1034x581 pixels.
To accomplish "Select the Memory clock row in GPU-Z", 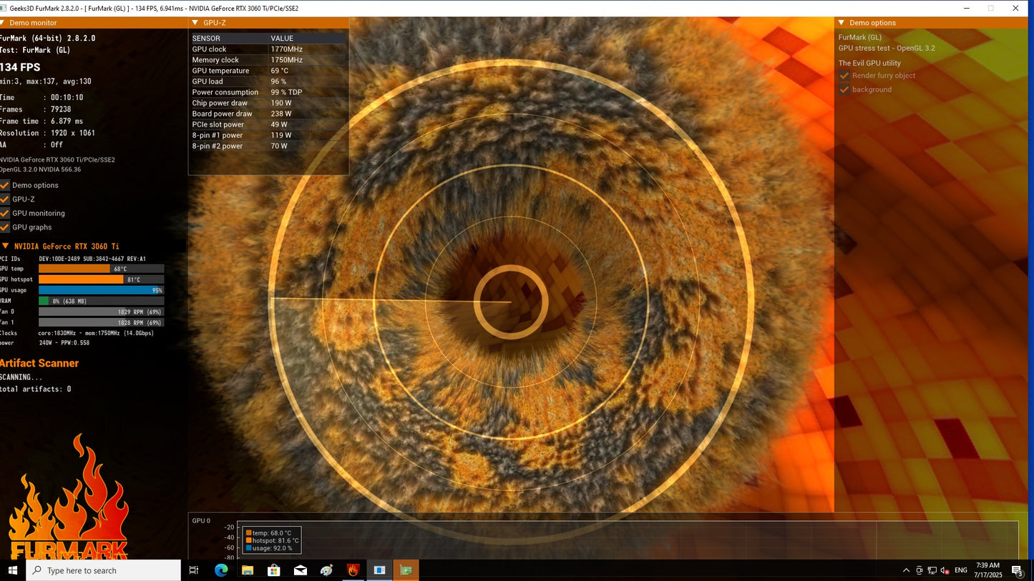I will (x=268, y=60).
